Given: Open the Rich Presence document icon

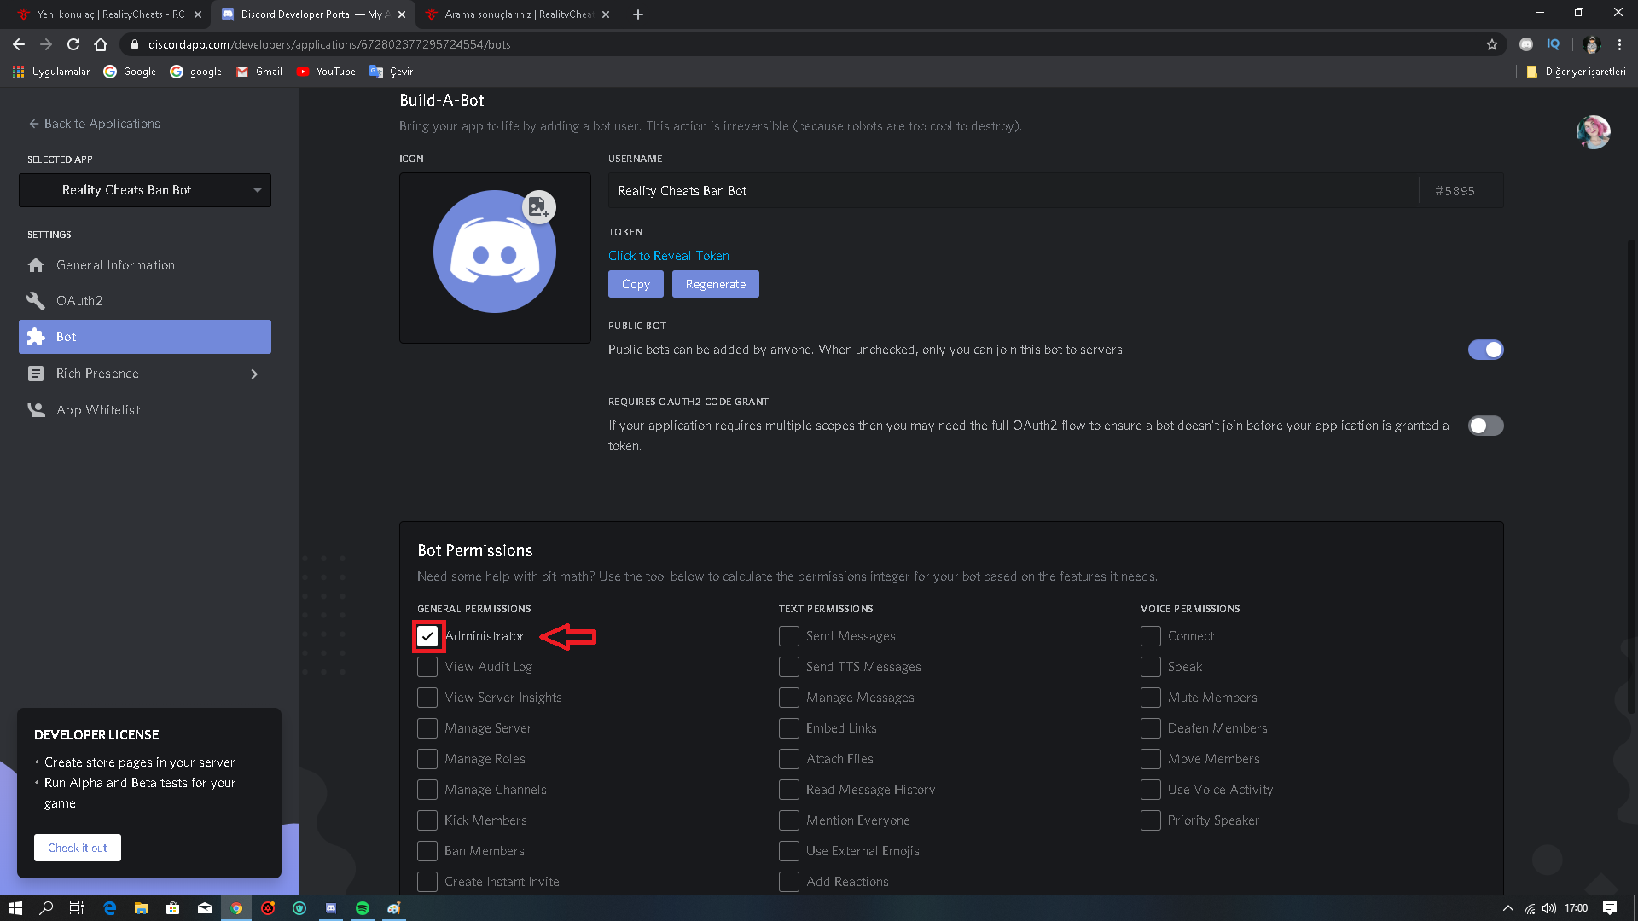Looking at the screenshot, I should tap(36, 374).
